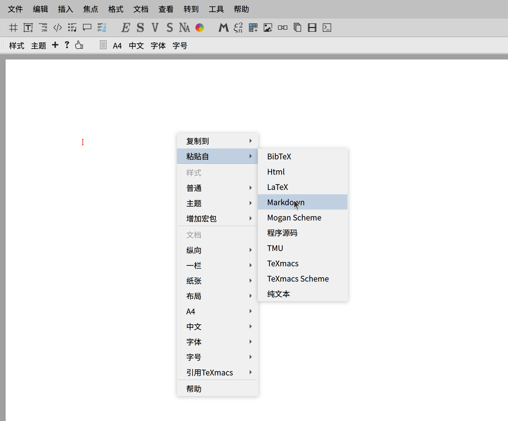The height and width of the screenshot is (421, 508).
Task: Apply small caps with the NA icon
Action: [x=185, y=28]
